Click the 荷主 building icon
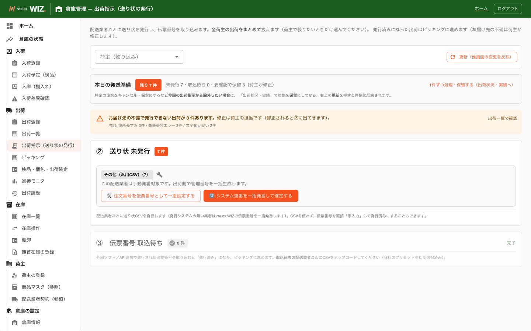Image resolution: width=531 pixels, height=331 pixels. pos(9,264)
